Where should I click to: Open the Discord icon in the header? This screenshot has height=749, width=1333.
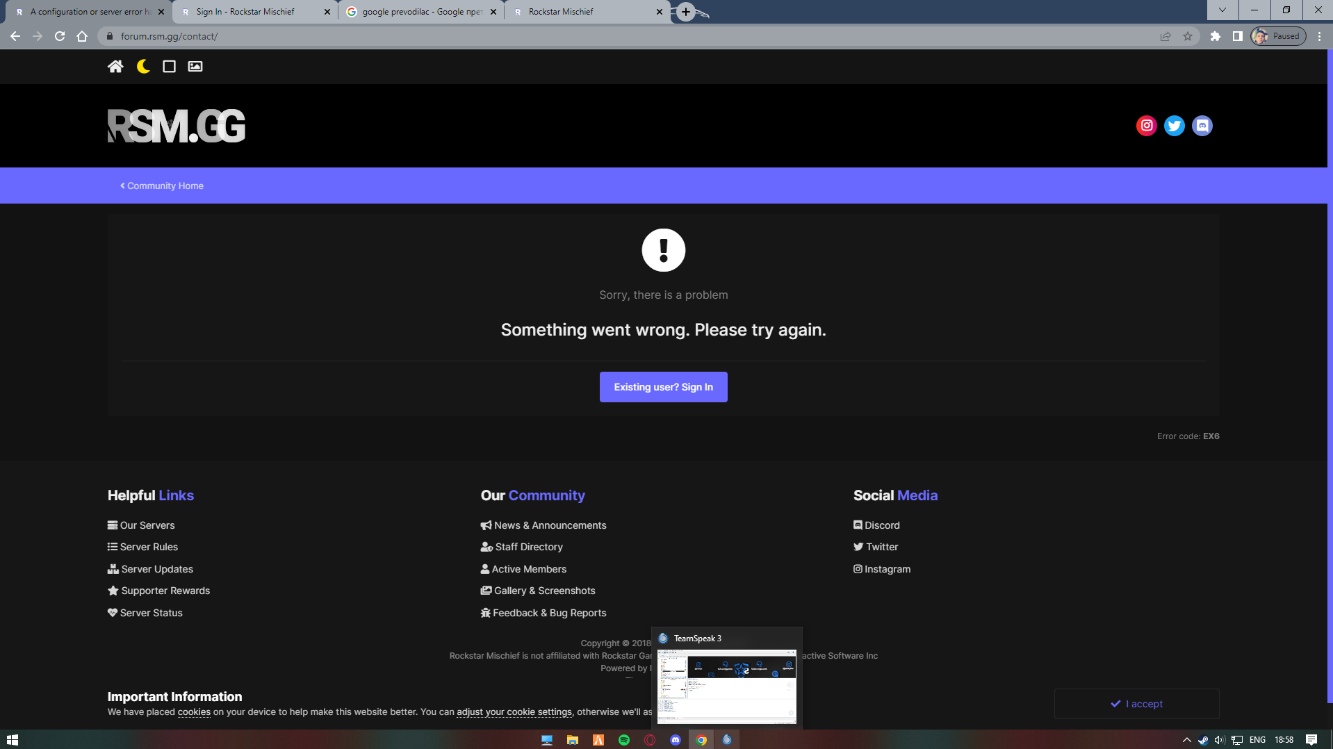click(x=1202, y=126)
